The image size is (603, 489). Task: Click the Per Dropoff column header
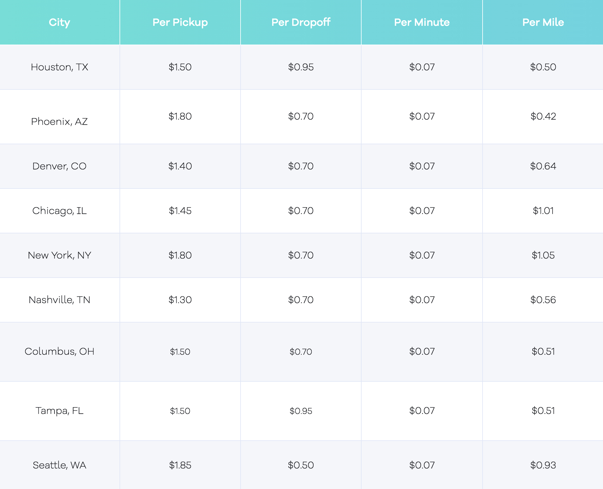301,22
